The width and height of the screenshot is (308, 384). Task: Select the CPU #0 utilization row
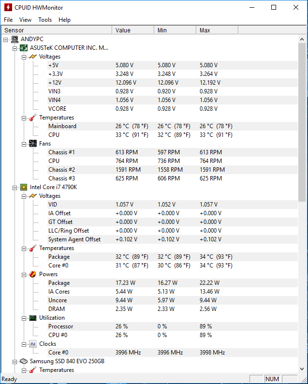[173, 335]
